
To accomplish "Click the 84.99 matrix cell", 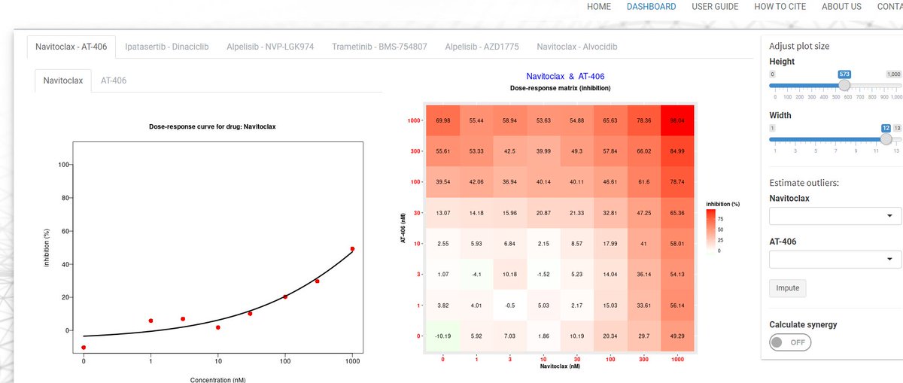I will 679,151.
